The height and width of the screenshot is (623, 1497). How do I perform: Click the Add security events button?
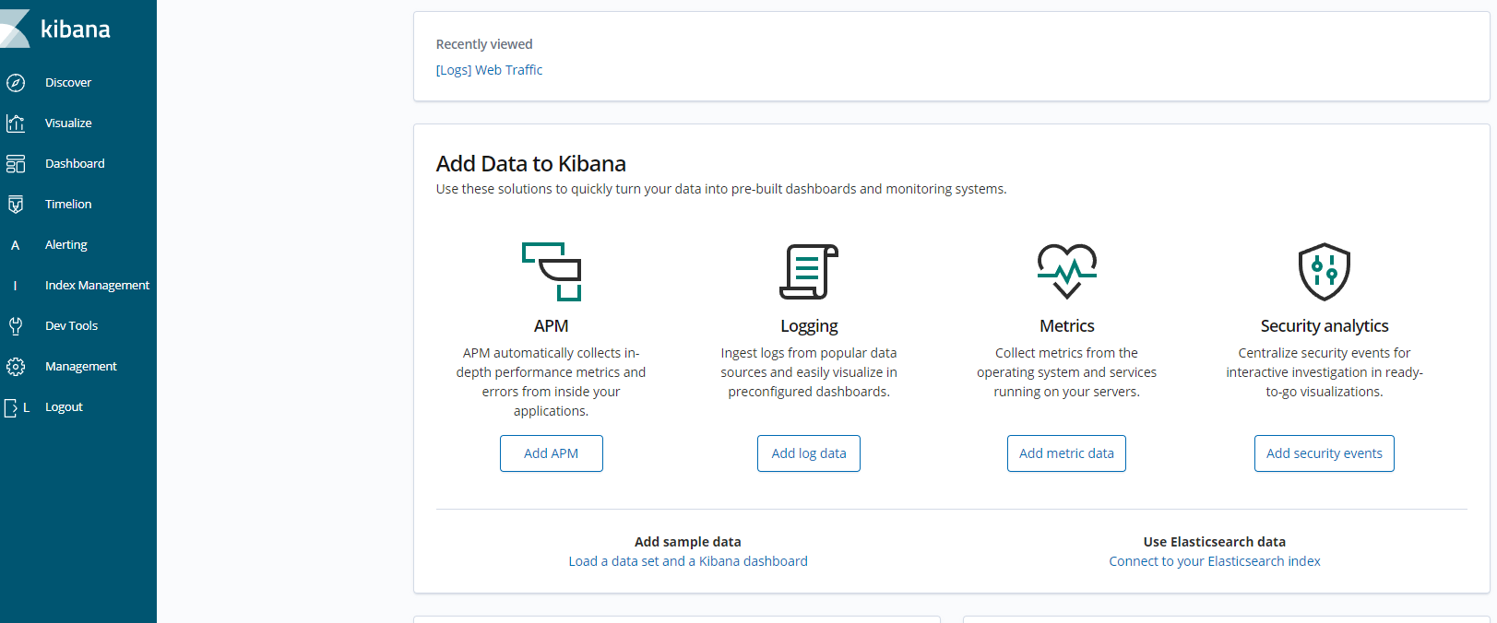(x=1325, y=453)
